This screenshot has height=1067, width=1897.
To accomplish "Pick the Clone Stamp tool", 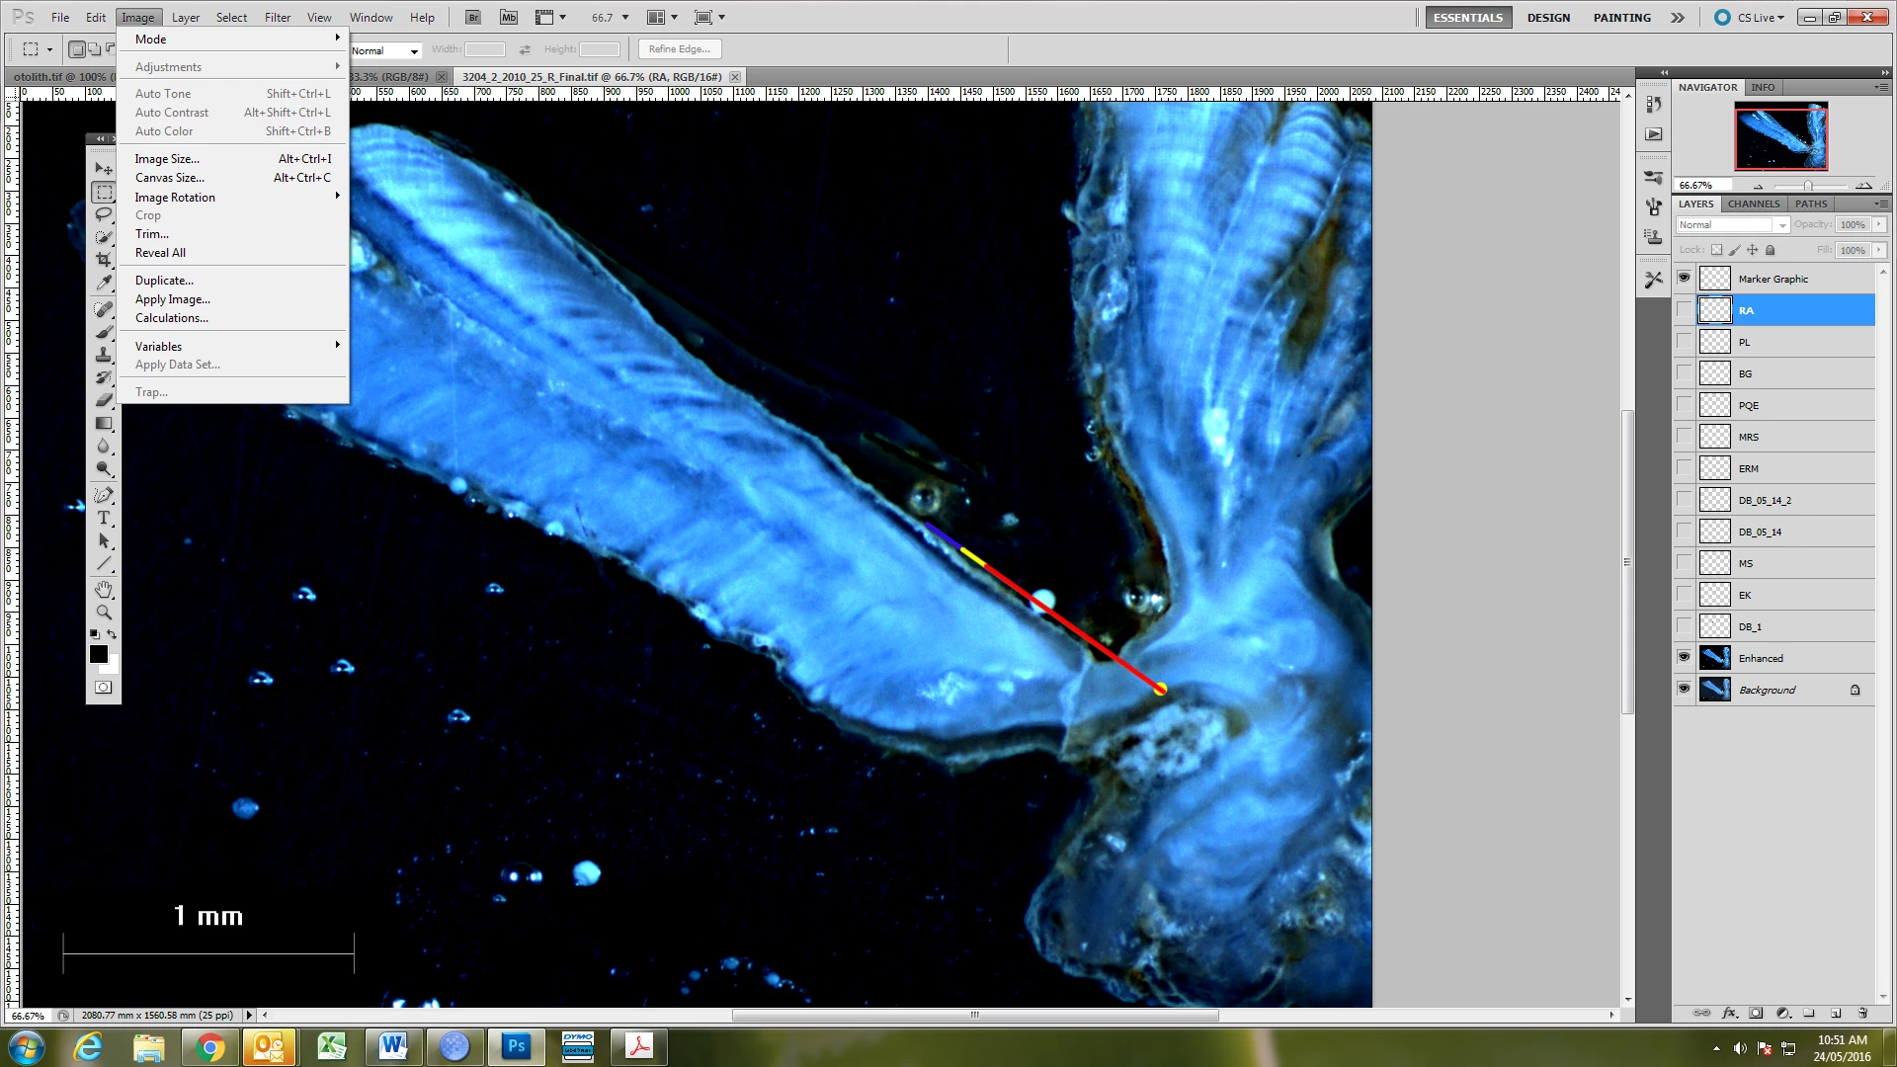I will pos(104,355).
